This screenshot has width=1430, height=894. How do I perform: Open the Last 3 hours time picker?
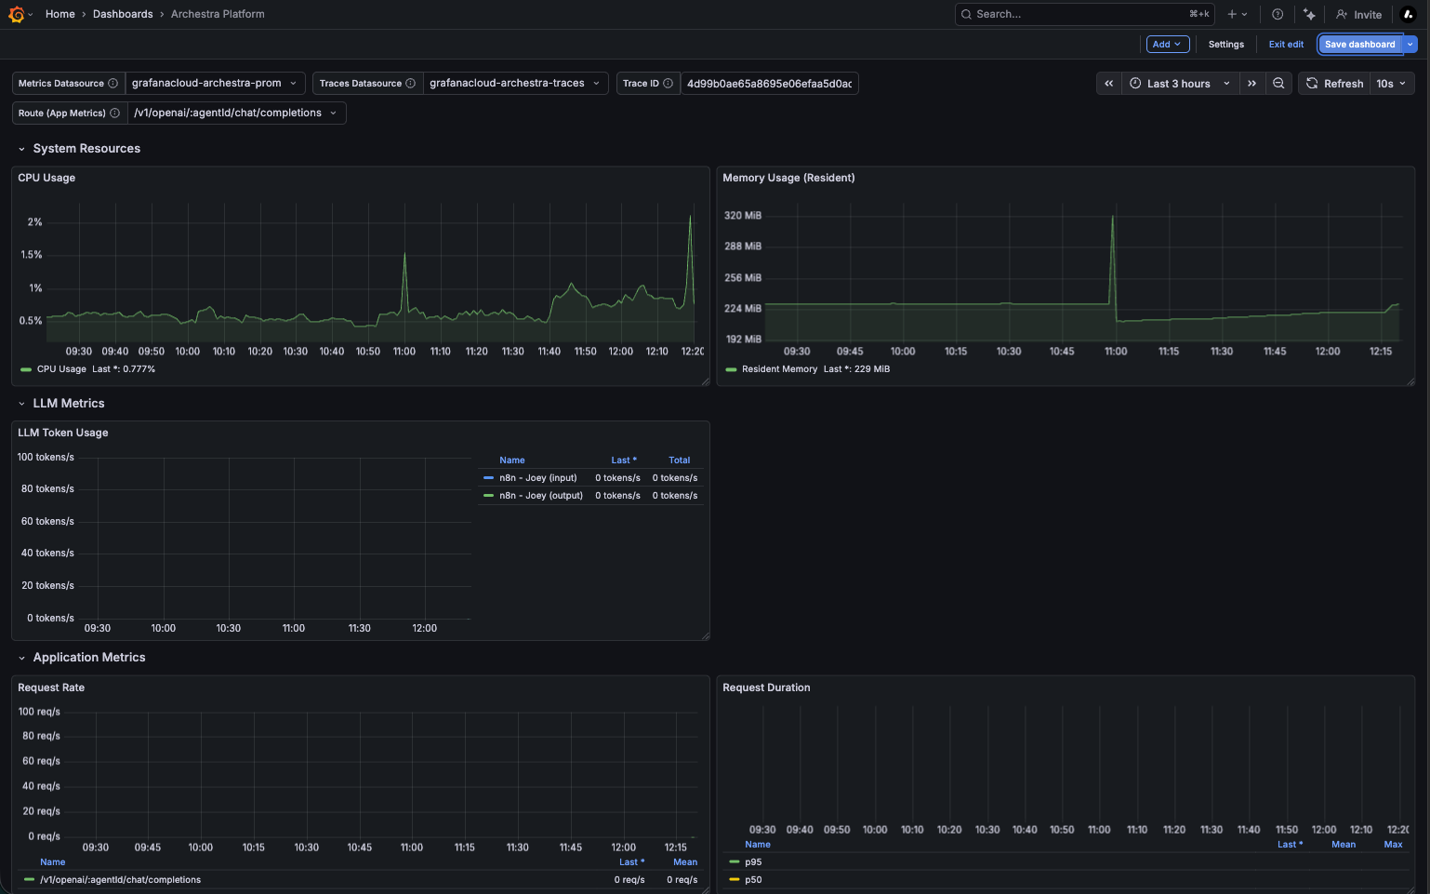pyautogui.click(x=1180, y=84)
